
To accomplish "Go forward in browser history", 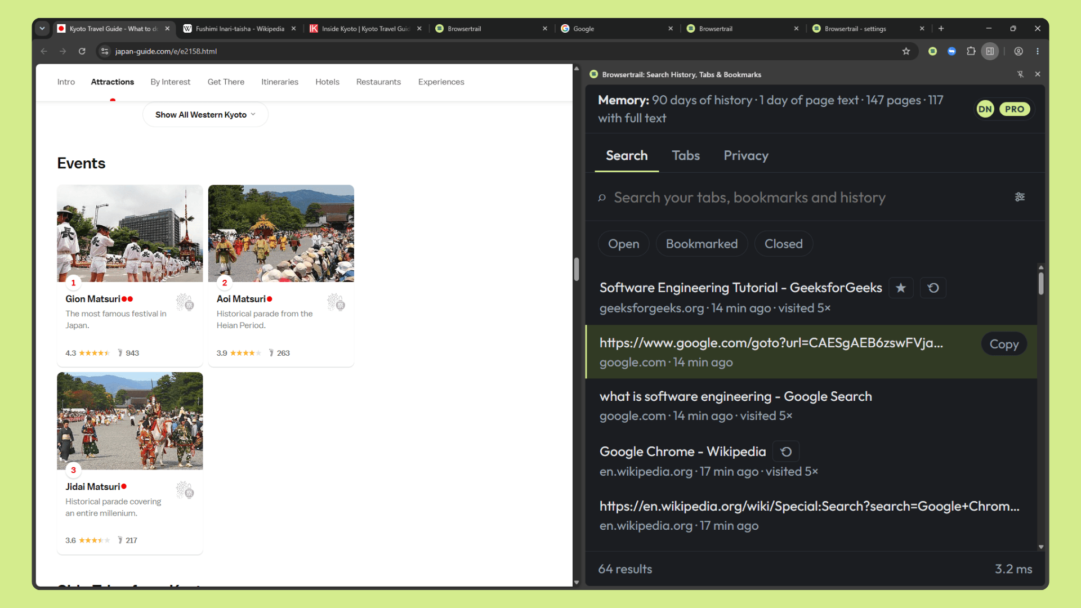I will 63,51.
